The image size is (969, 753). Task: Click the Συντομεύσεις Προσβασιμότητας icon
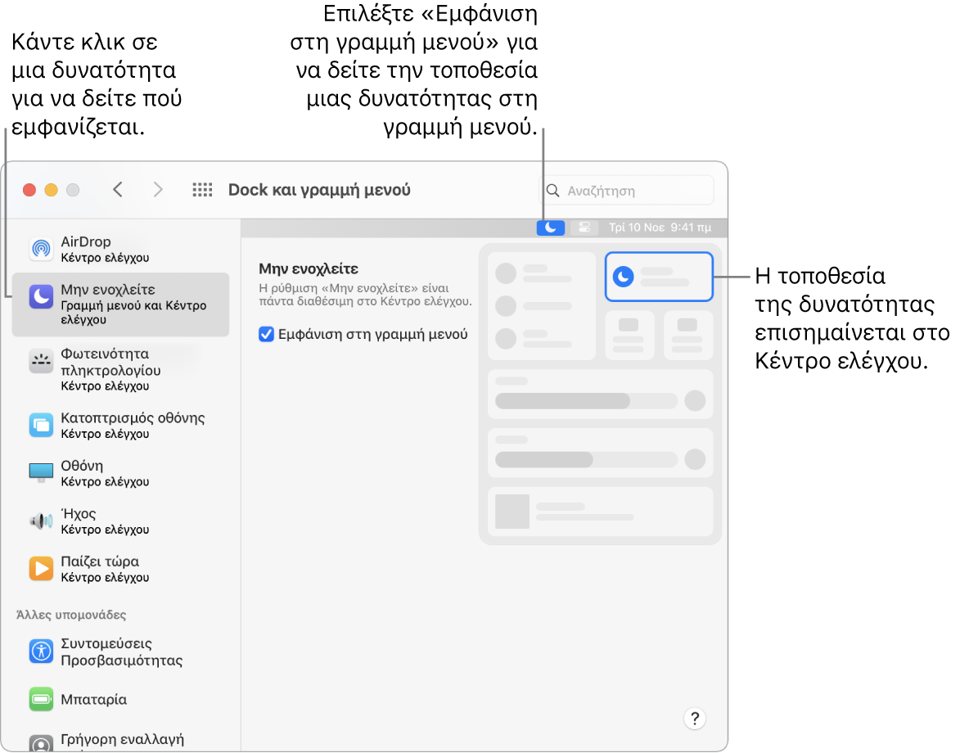(x=42, y=651)
